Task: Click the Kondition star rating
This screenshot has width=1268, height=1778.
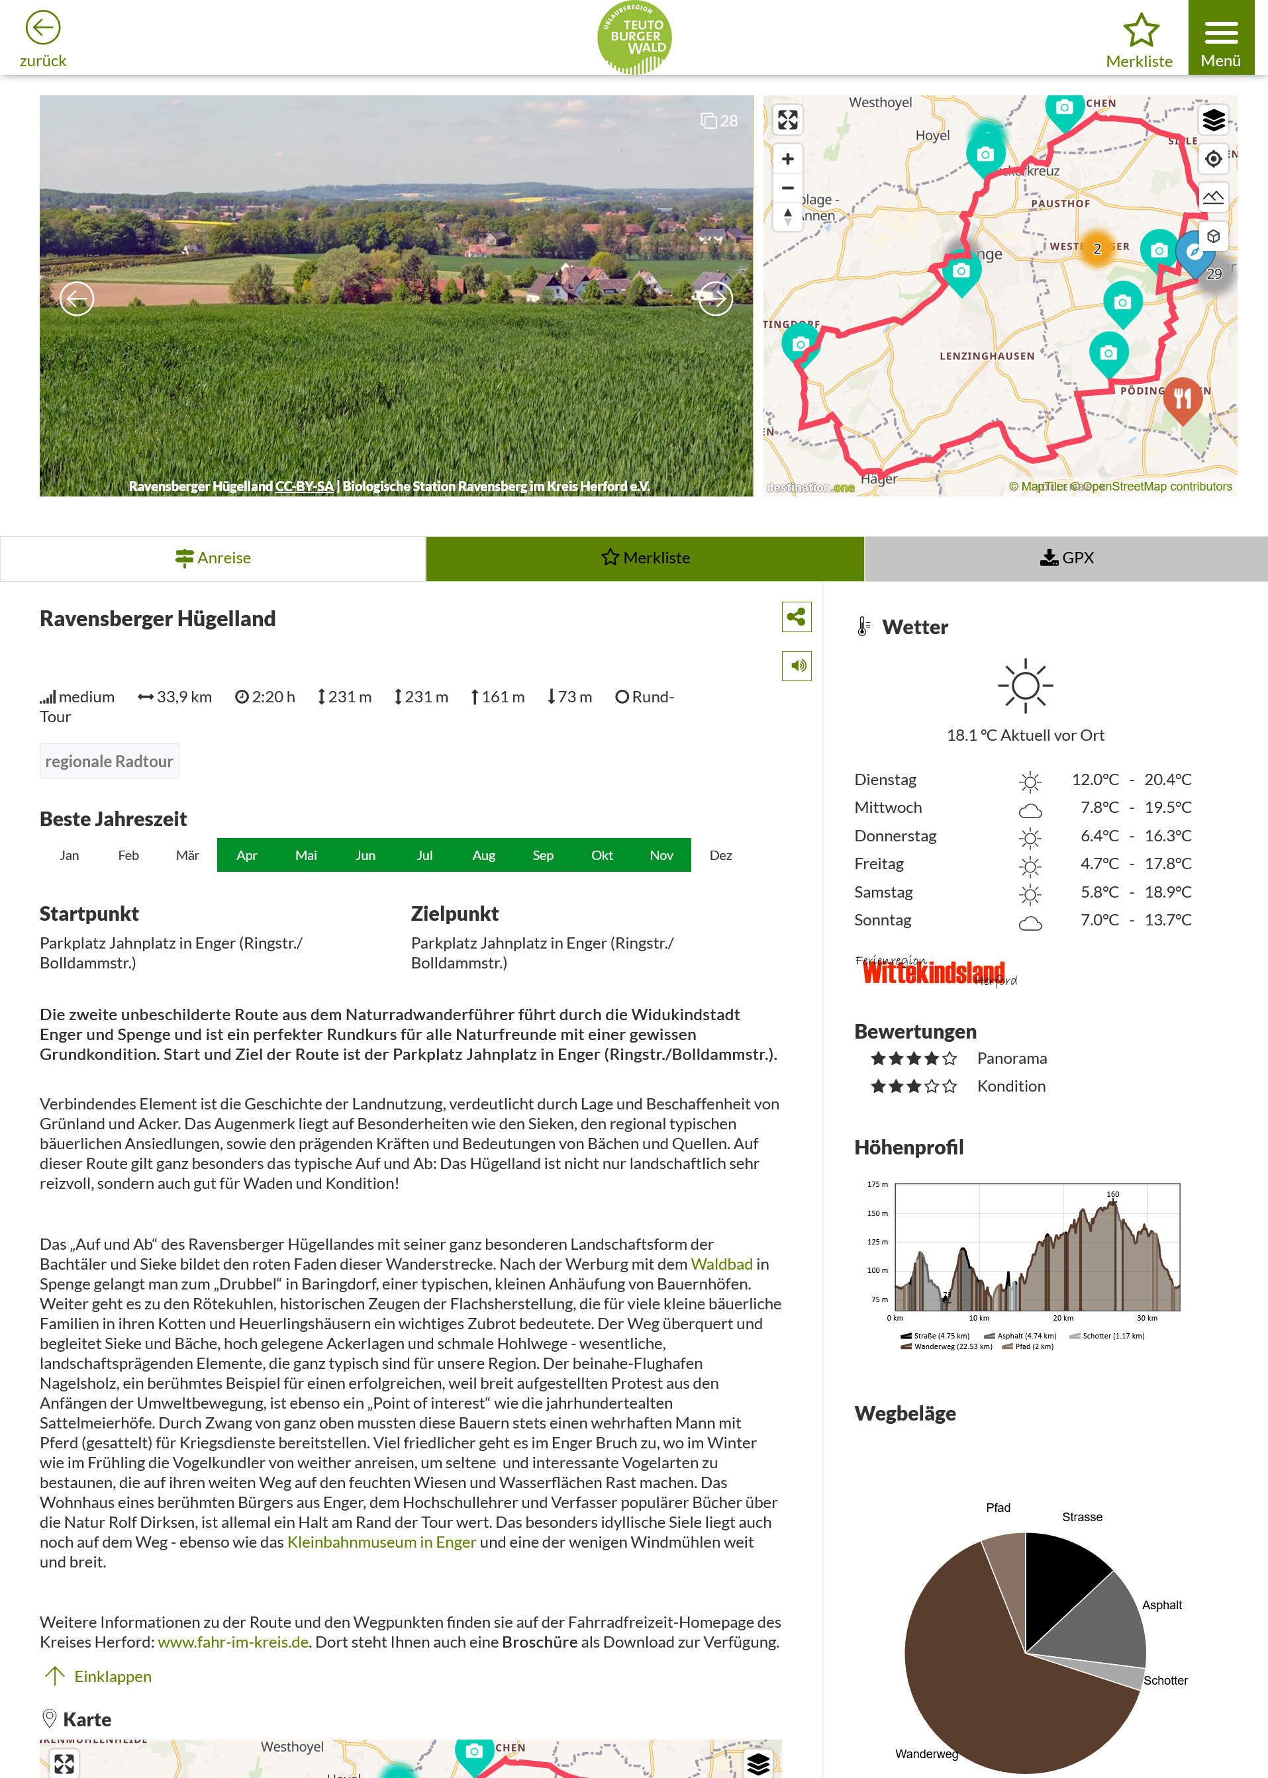Action: pyautogui.click(x=914, y=1086)
